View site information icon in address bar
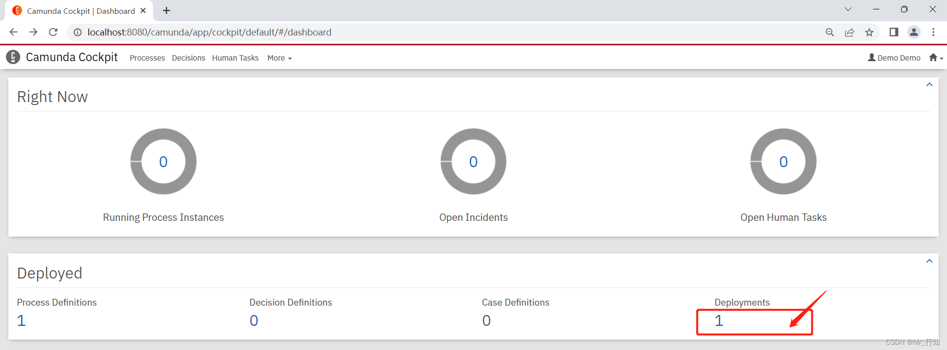947x350 pixels. click(x=77, y=32)
